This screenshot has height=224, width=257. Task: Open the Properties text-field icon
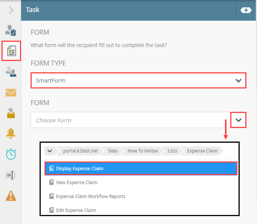(x=11, y=175)
